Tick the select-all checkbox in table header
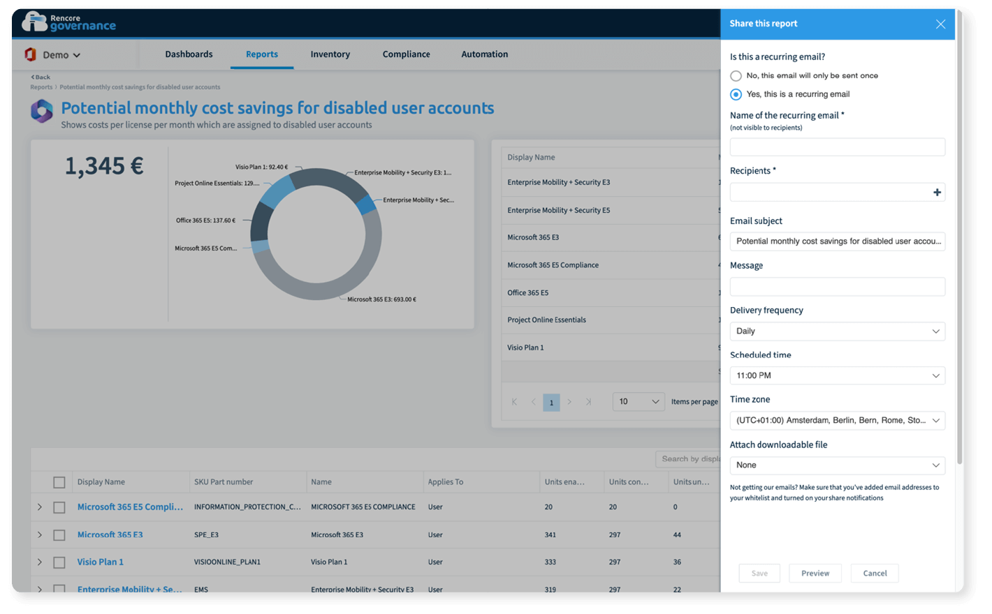The width and height of the screenshot is (992, 614). point(59,482)
